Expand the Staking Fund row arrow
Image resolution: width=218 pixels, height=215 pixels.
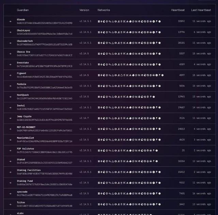point(10,183)
